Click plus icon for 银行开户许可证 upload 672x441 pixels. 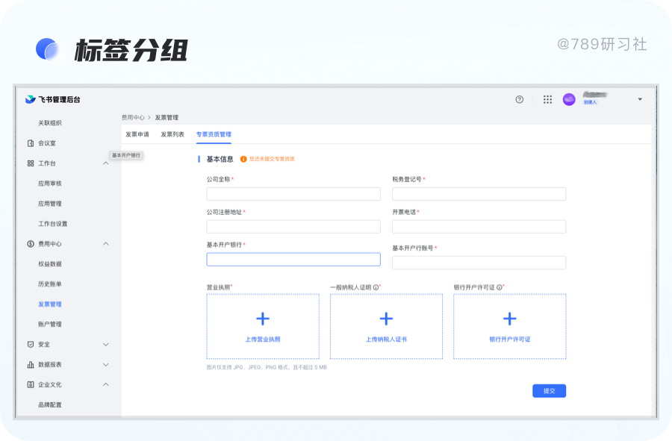509,319
